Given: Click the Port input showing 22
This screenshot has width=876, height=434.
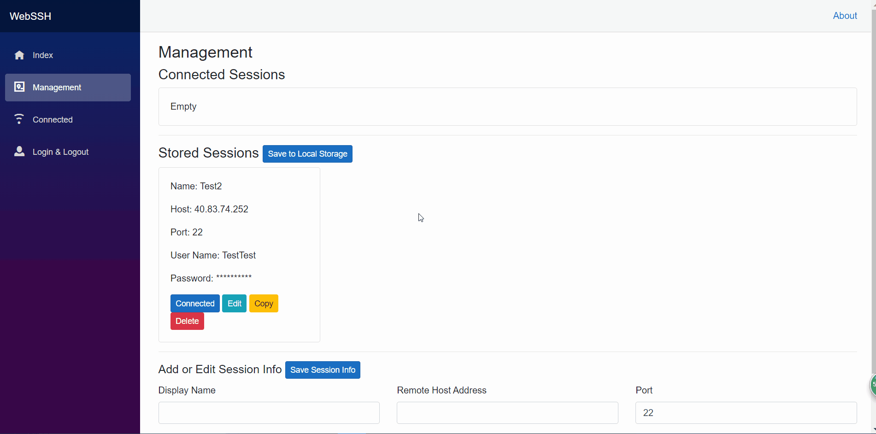Looking at the screenshot, I should pos(746,413).
